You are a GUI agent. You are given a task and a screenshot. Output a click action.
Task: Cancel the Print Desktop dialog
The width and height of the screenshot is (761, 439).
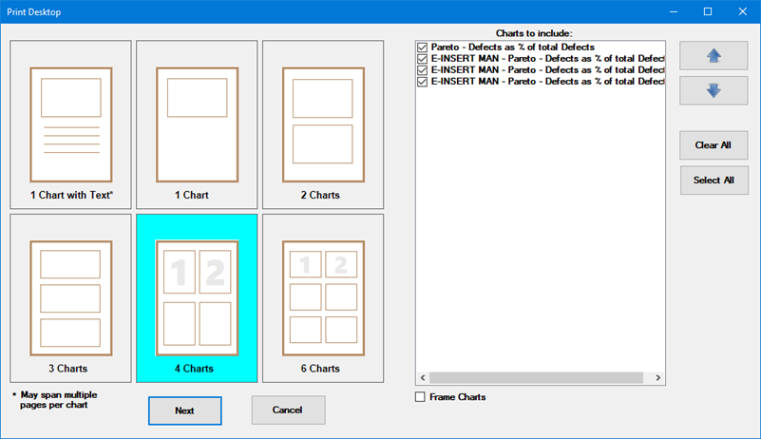[288, 410]
